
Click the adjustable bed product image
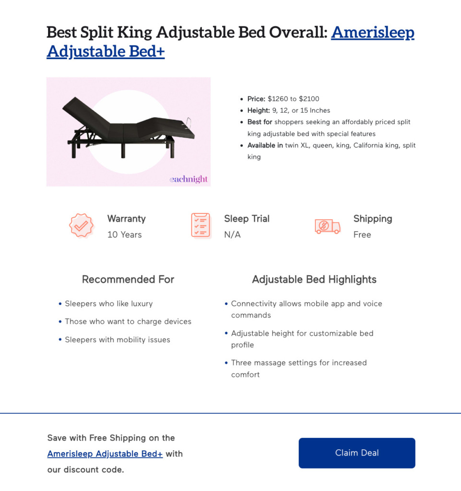click(x=129, y=132)
